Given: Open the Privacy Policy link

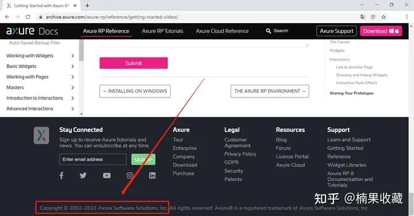Looking at the screenshot, I should pos(240,154).
